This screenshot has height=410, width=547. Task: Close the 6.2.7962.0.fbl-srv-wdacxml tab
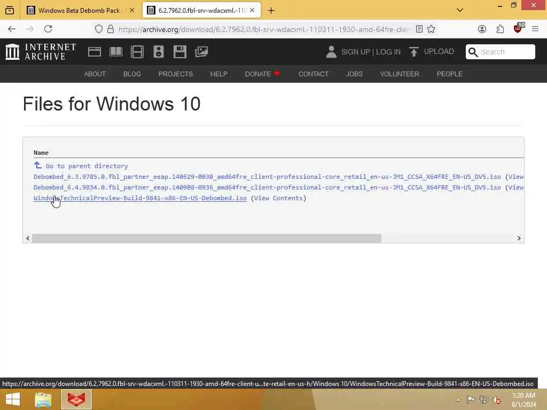pyautogui.click(x=252, y=11)
